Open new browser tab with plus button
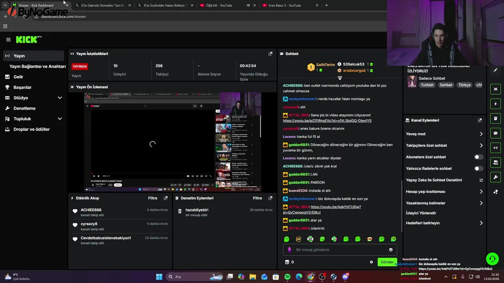The width and height of the screenshot is (504, 283). 326,6
